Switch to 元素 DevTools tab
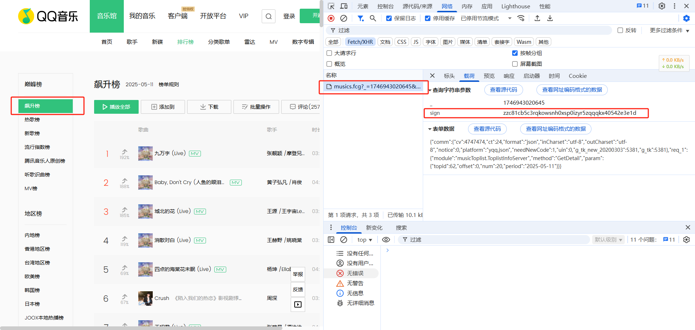 coord(363,6)
